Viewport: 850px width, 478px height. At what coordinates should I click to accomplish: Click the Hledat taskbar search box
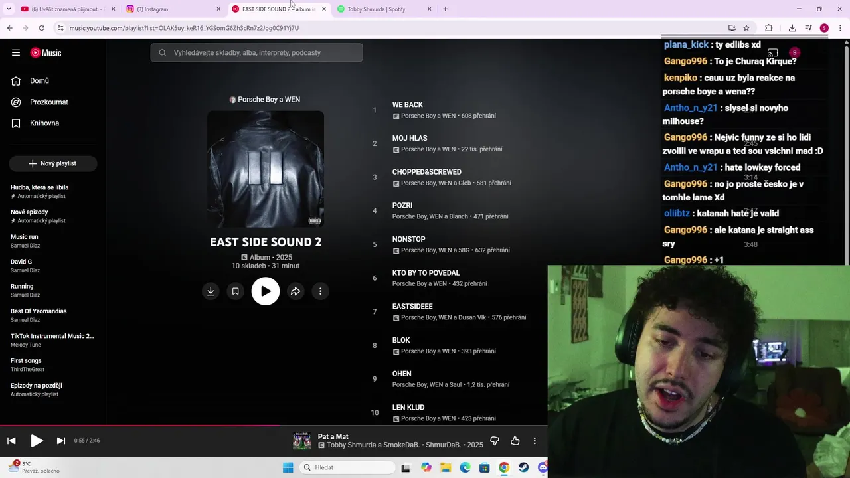click(x=346, y=467)
